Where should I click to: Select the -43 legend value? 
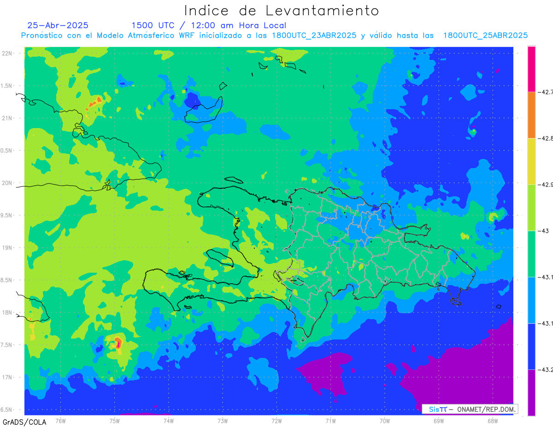544,231
